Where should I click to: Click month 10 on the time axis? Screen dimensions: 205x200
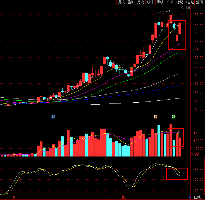(x=13, y=197)
